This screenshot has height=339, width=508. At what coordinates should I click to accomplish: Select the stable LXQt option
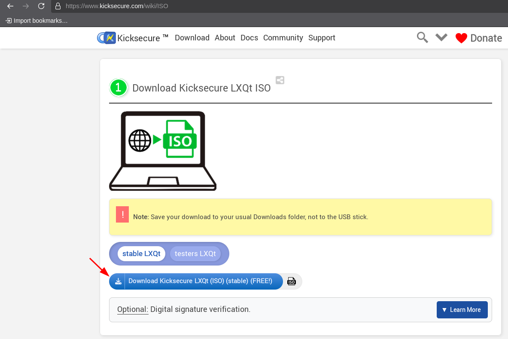coord(141,253)
